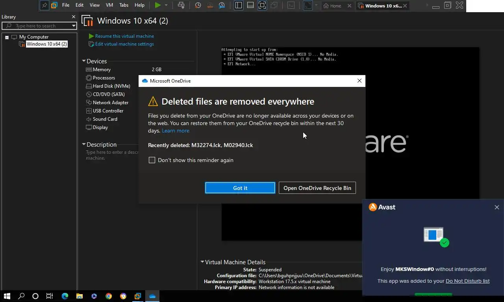
Task: Open the stretch display dropdown arrow
Action: (316, 6)
